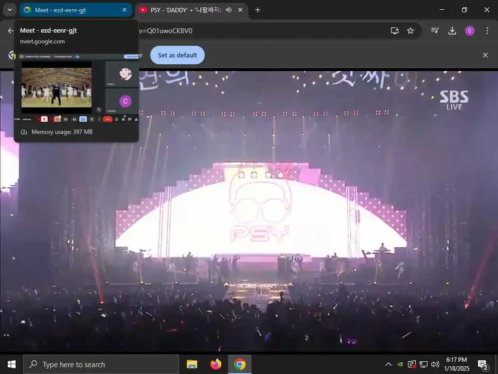Image resolution: width=498 pixels, height=374 pixels.
Task: Click the Type here to search box
Action: (x=101, y=364)
